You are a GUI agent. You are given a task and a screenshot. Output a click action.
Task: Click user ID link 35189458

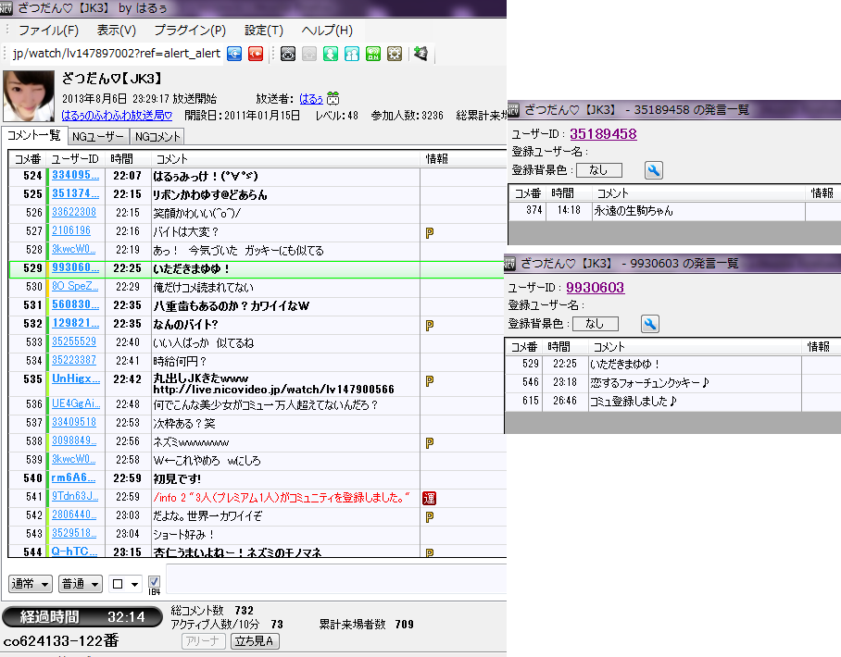[603, 134]
